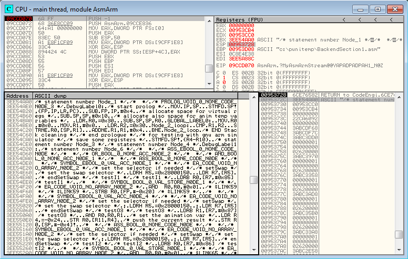Viewport: 408px width, 259px height.
Task: Click the disassembly pane scrollbar thumb
Action: [209, 68]
